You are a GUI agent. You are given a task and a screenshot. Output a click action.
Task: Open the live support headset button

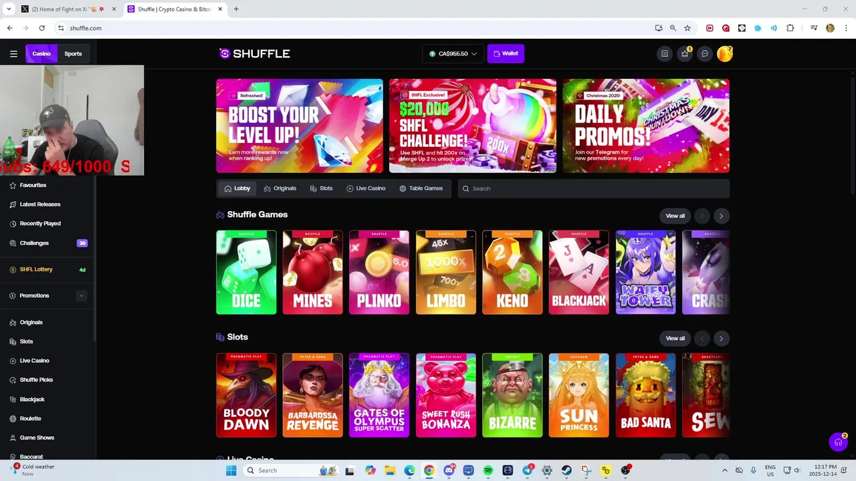(838, 442)
